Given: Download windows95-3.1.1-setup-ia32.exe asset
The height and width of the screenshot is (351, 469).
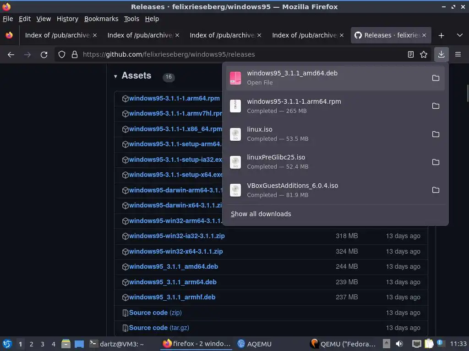Looking at the screenshot, I should point(175,160).
